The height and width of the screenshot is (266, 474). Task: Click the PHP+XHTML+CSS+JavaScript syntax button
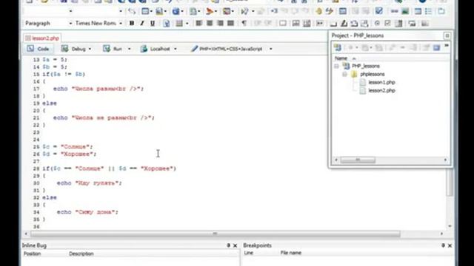[227, 49]
